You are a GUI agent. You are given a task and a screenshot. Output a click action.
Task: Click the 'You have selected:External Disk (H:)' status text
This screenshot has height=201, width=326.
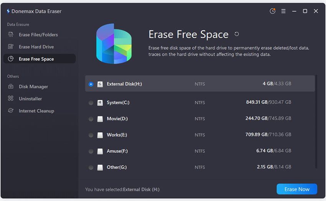coord(122,190)
